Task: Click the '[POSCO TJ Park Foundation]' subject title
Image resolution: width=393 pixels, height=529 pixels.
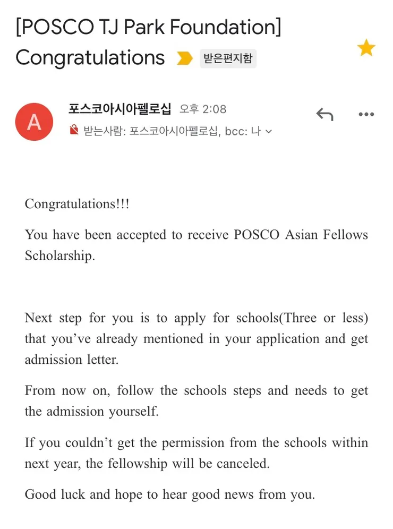Action: coord(148,27)
